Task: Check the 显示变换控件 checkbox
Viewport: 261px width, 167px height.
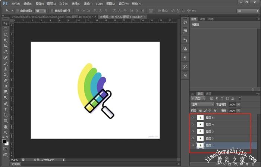Action: 51,11
